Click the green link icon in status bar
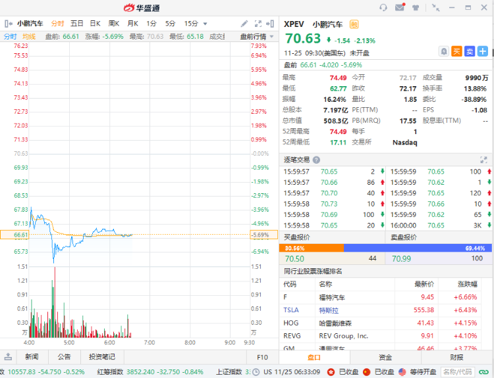Viewport: 494px width, 378px height. [x=483, y=372]
